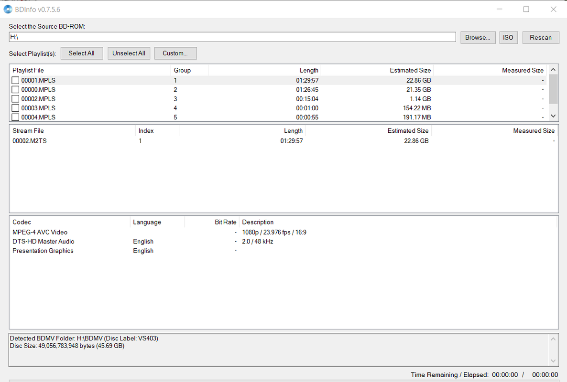
Task: Click the Time Remaining / Elapsed label
Action: pyautogui.click(x=449, y=375)
